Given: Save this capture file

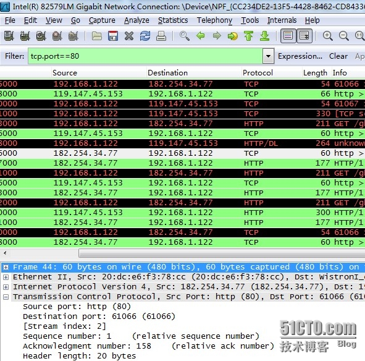Looking at the screenshot, I should coord(113,36).
